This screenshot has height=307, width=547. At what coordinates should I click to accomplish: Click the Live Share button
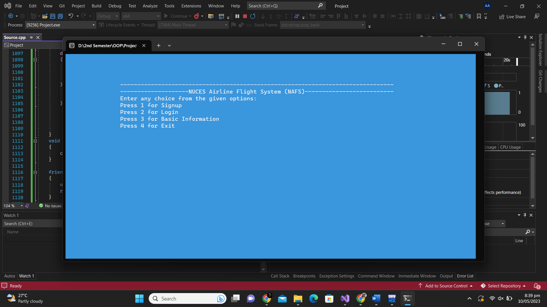[512, 16]
